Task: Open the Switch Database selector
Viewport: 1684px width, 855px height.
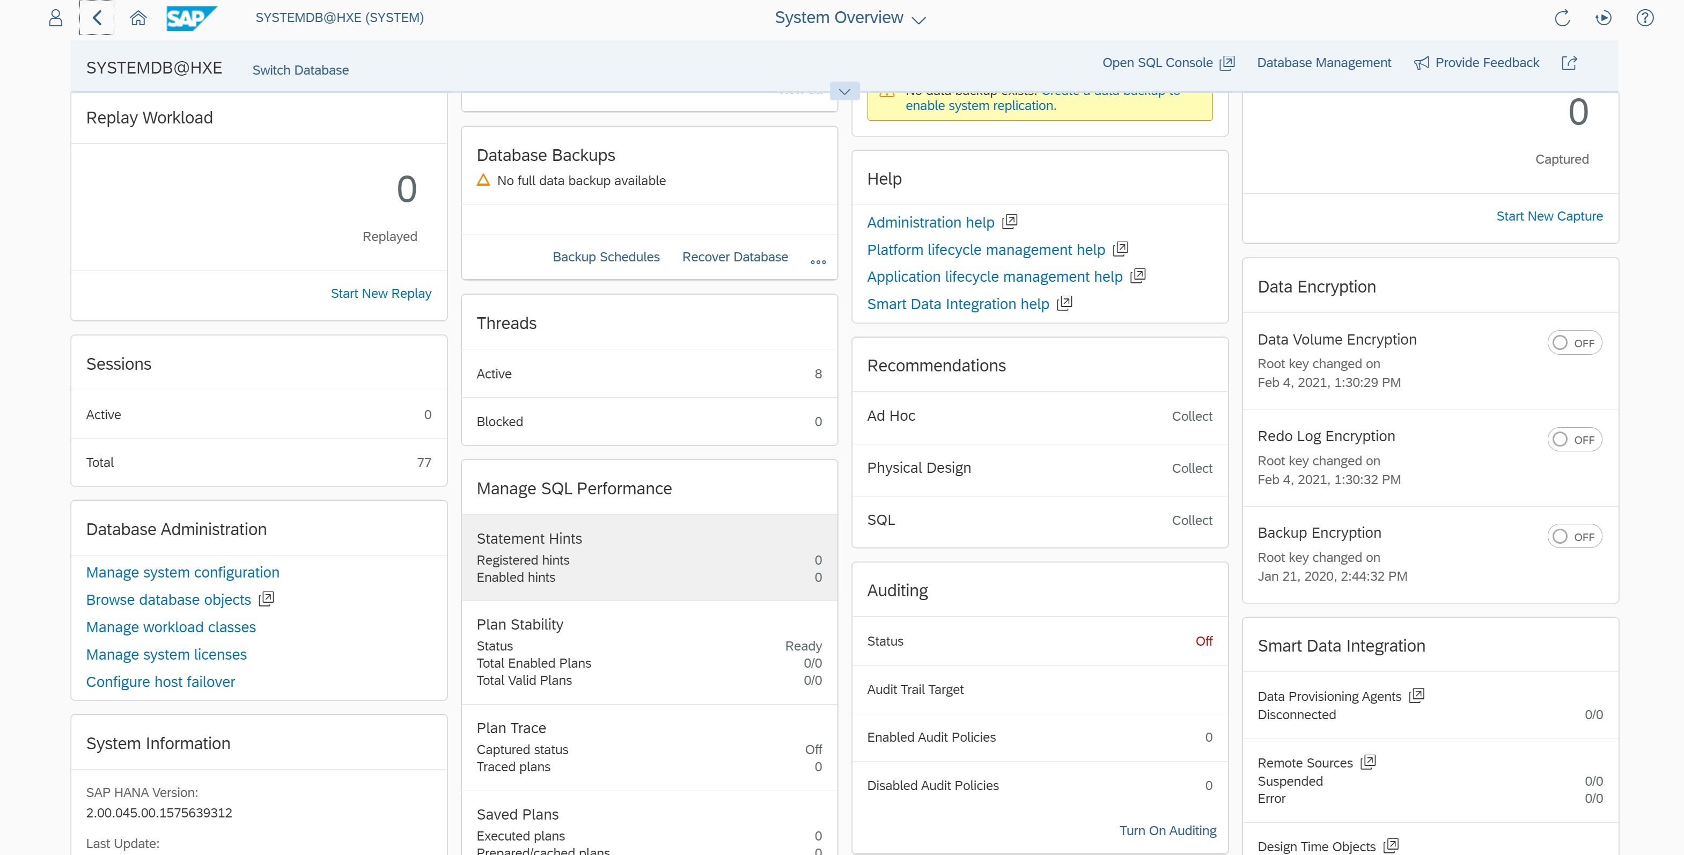Action: click(x=300, y=70)
